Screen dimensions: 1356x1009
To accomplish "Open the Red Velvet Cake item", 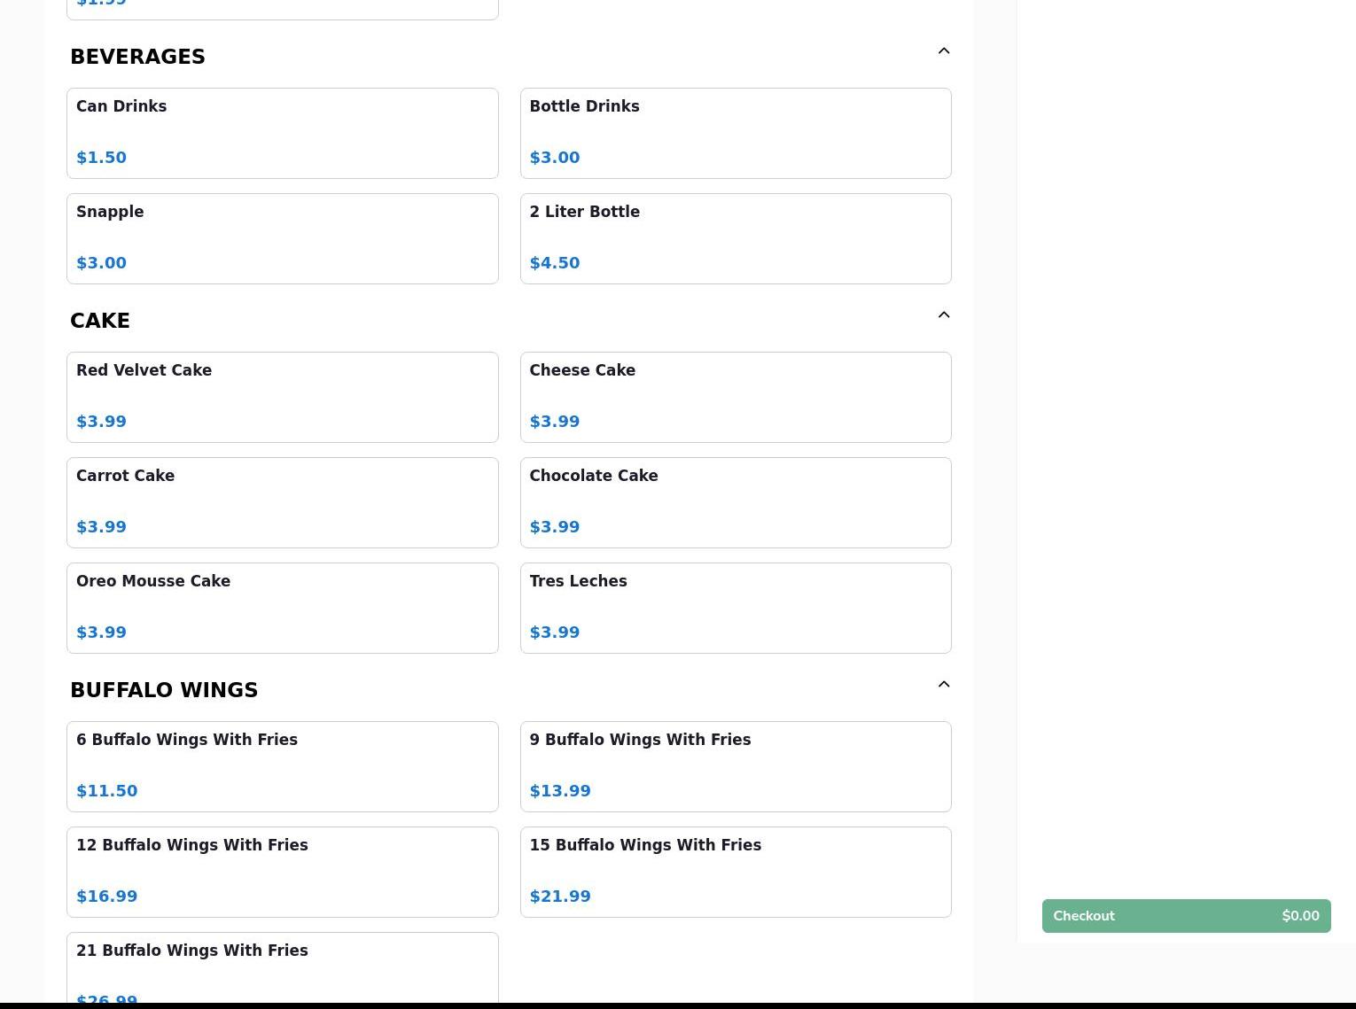I will pyautogui.click(x=282, y=397).
